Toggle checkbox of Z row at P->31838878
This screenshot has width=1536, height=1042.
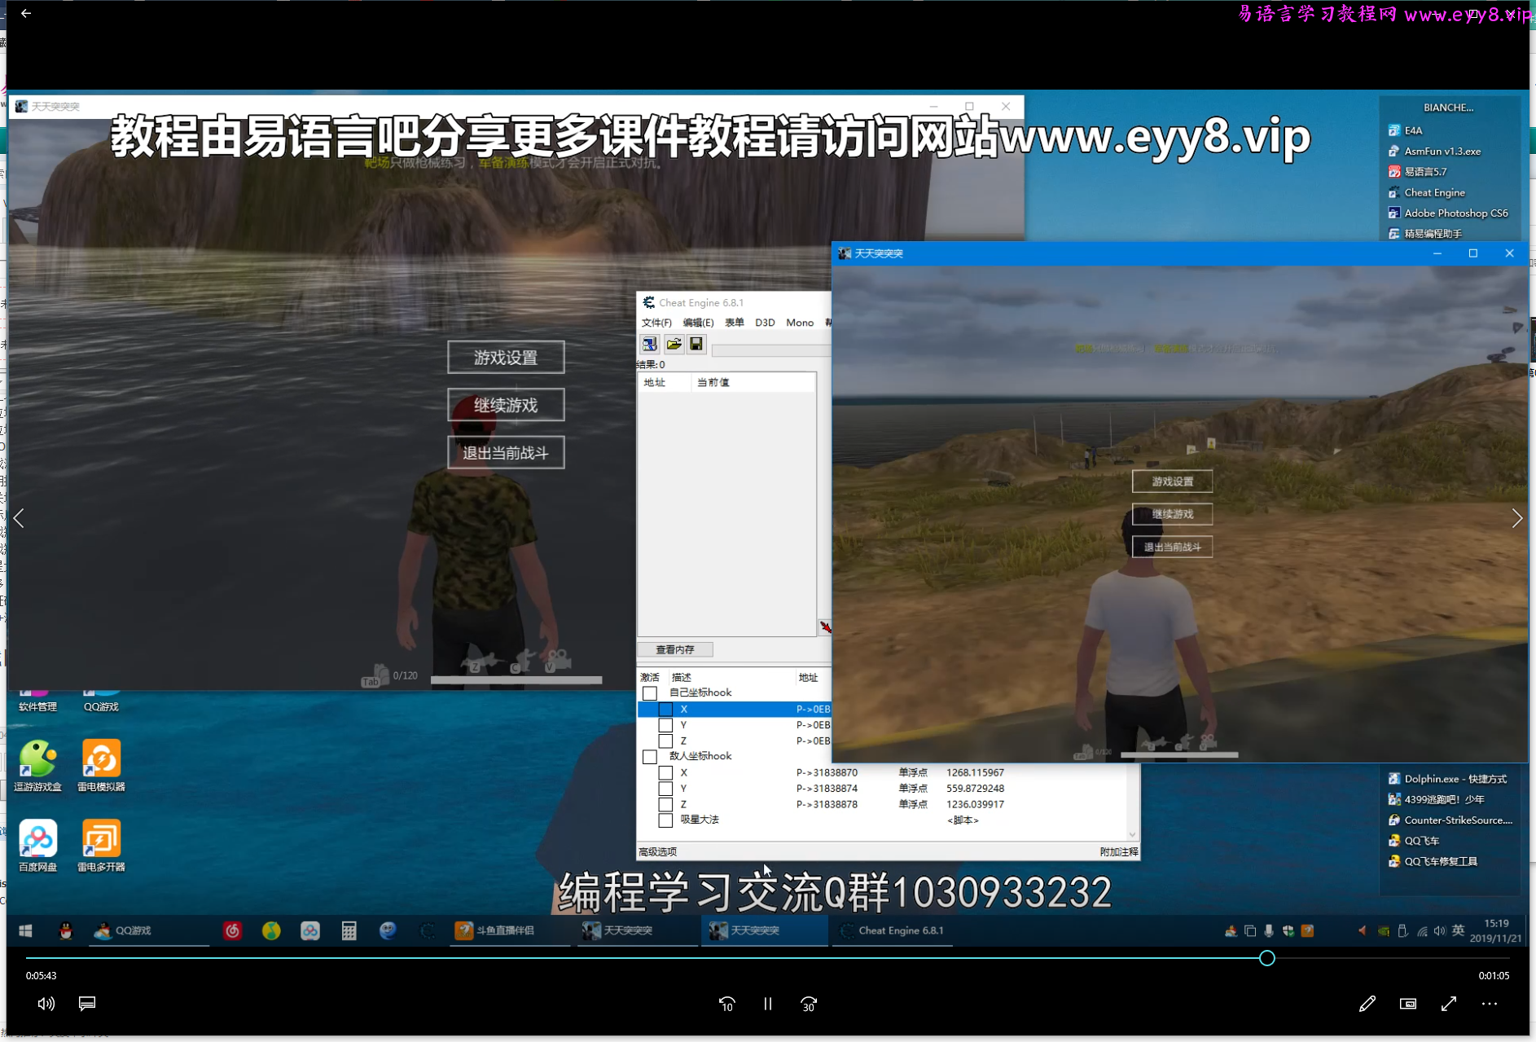tap(665, 804)
